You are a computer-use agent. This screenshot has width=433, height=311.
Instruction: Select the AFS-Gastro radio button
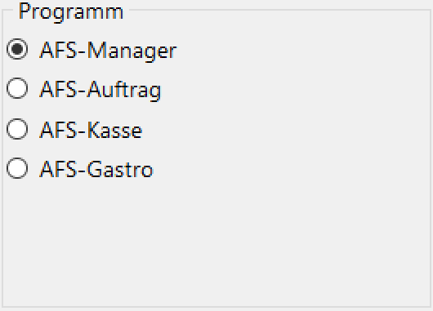coord(17,168)
